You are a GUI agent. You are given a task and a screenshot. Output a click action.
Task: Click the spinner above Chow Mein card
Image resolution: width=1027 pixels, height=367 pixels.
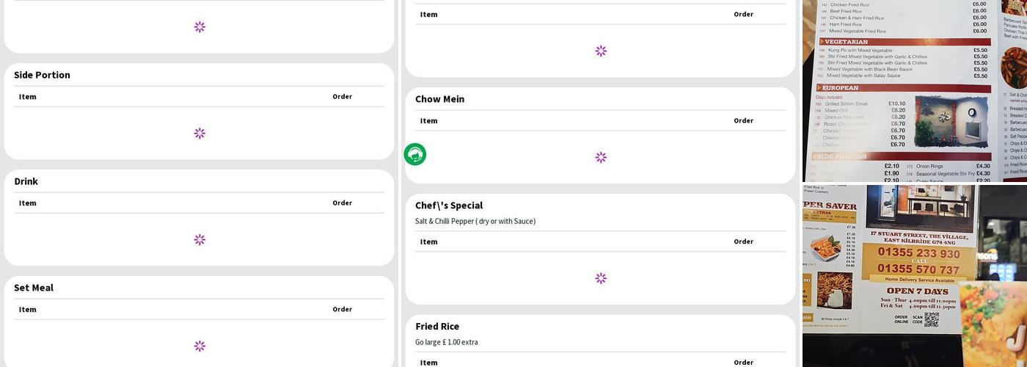coord(601,51)
